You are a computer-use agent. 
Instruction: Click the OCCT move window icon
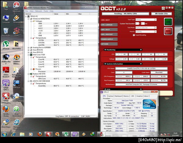[163, 8]
